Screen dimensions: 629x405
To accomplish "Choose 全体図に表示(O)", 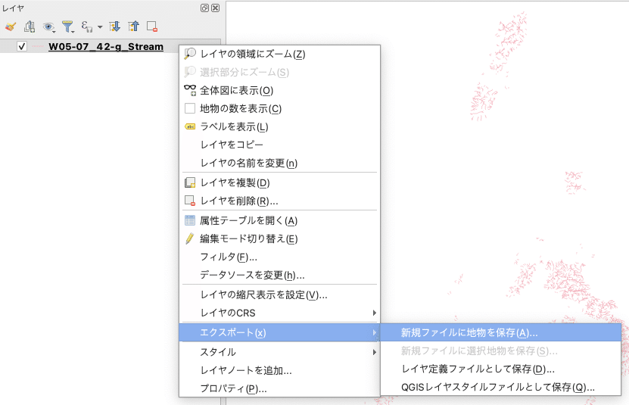I will pyautogui.click(x=279, y=90).
